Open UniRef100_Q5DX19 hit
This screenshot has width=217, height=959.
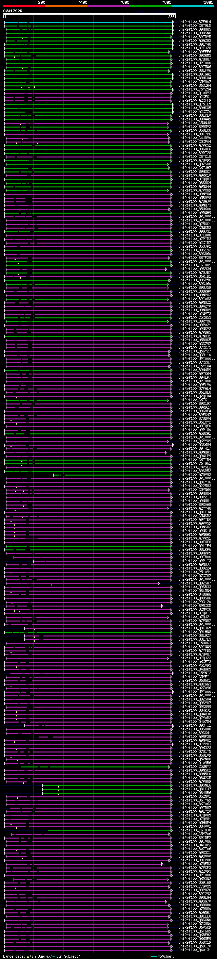[195, 943]
